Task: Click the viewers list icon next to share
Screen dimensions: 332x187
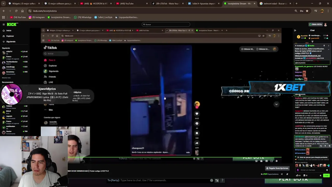Action: click(287, 174)
